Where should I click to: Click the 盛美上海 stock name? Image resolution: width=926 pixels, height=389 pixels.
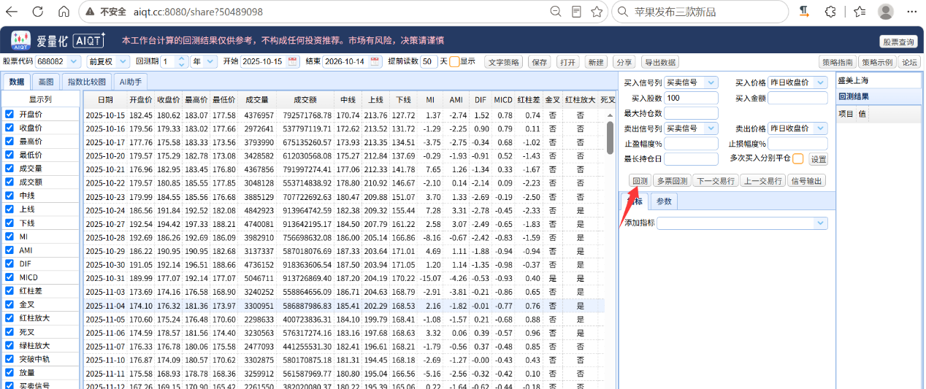[x=854, y=81]
